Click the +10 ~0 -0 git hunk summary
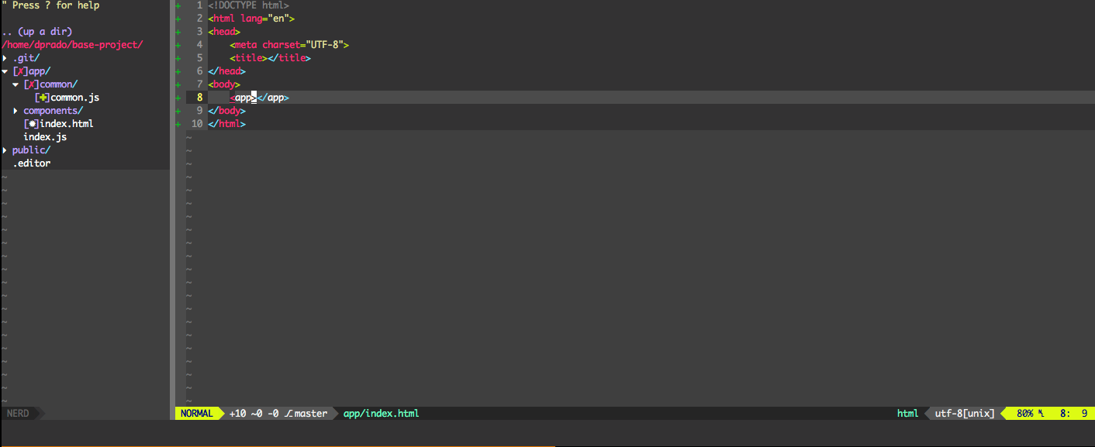 pyautogui.click(x=254, y=414)
